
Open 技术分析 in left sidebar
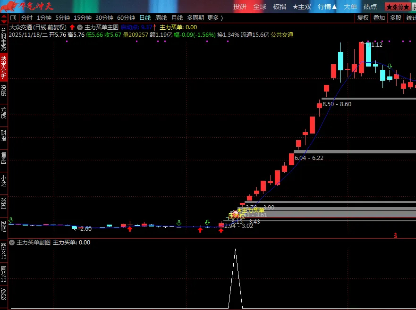tap(4, 68)
